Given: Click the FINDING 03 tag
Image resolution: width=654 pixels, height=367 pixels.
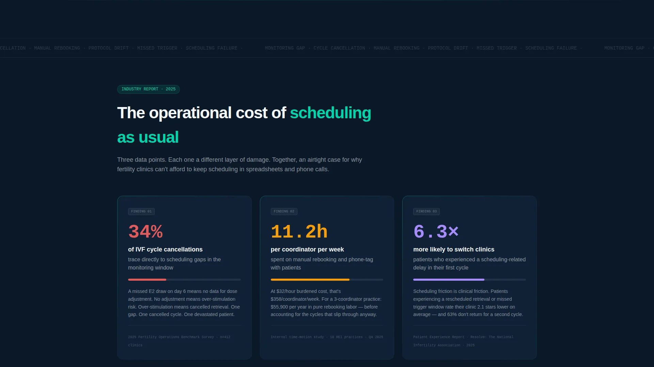Looking at the screenshot, I should point(426,211).
